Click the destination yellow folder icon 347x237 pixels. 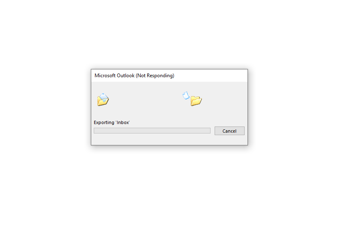(196, 101)
